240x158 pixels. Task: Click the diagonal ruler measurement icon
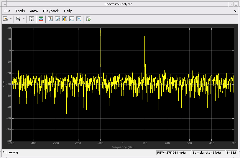pyautogui.click(x=57, y=19)
